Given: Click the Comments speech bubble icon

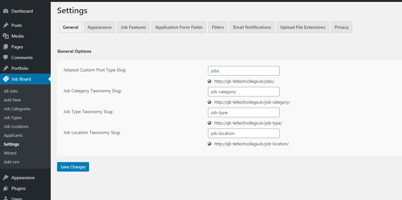Looking at the screenshot, I should [x=6, y=58].
